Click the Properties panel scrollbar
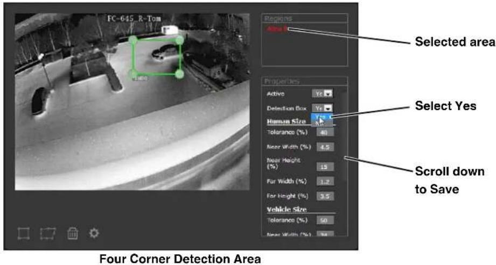This screenshot has width=496, height=265. [344, 136]
